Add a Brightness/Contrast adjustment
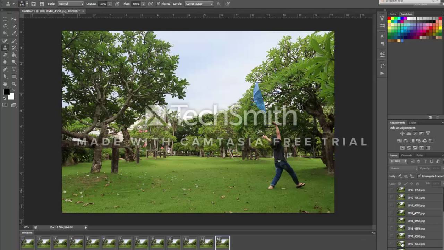The height and width of the screenshot is (250, 444). (x=402, y=133)
